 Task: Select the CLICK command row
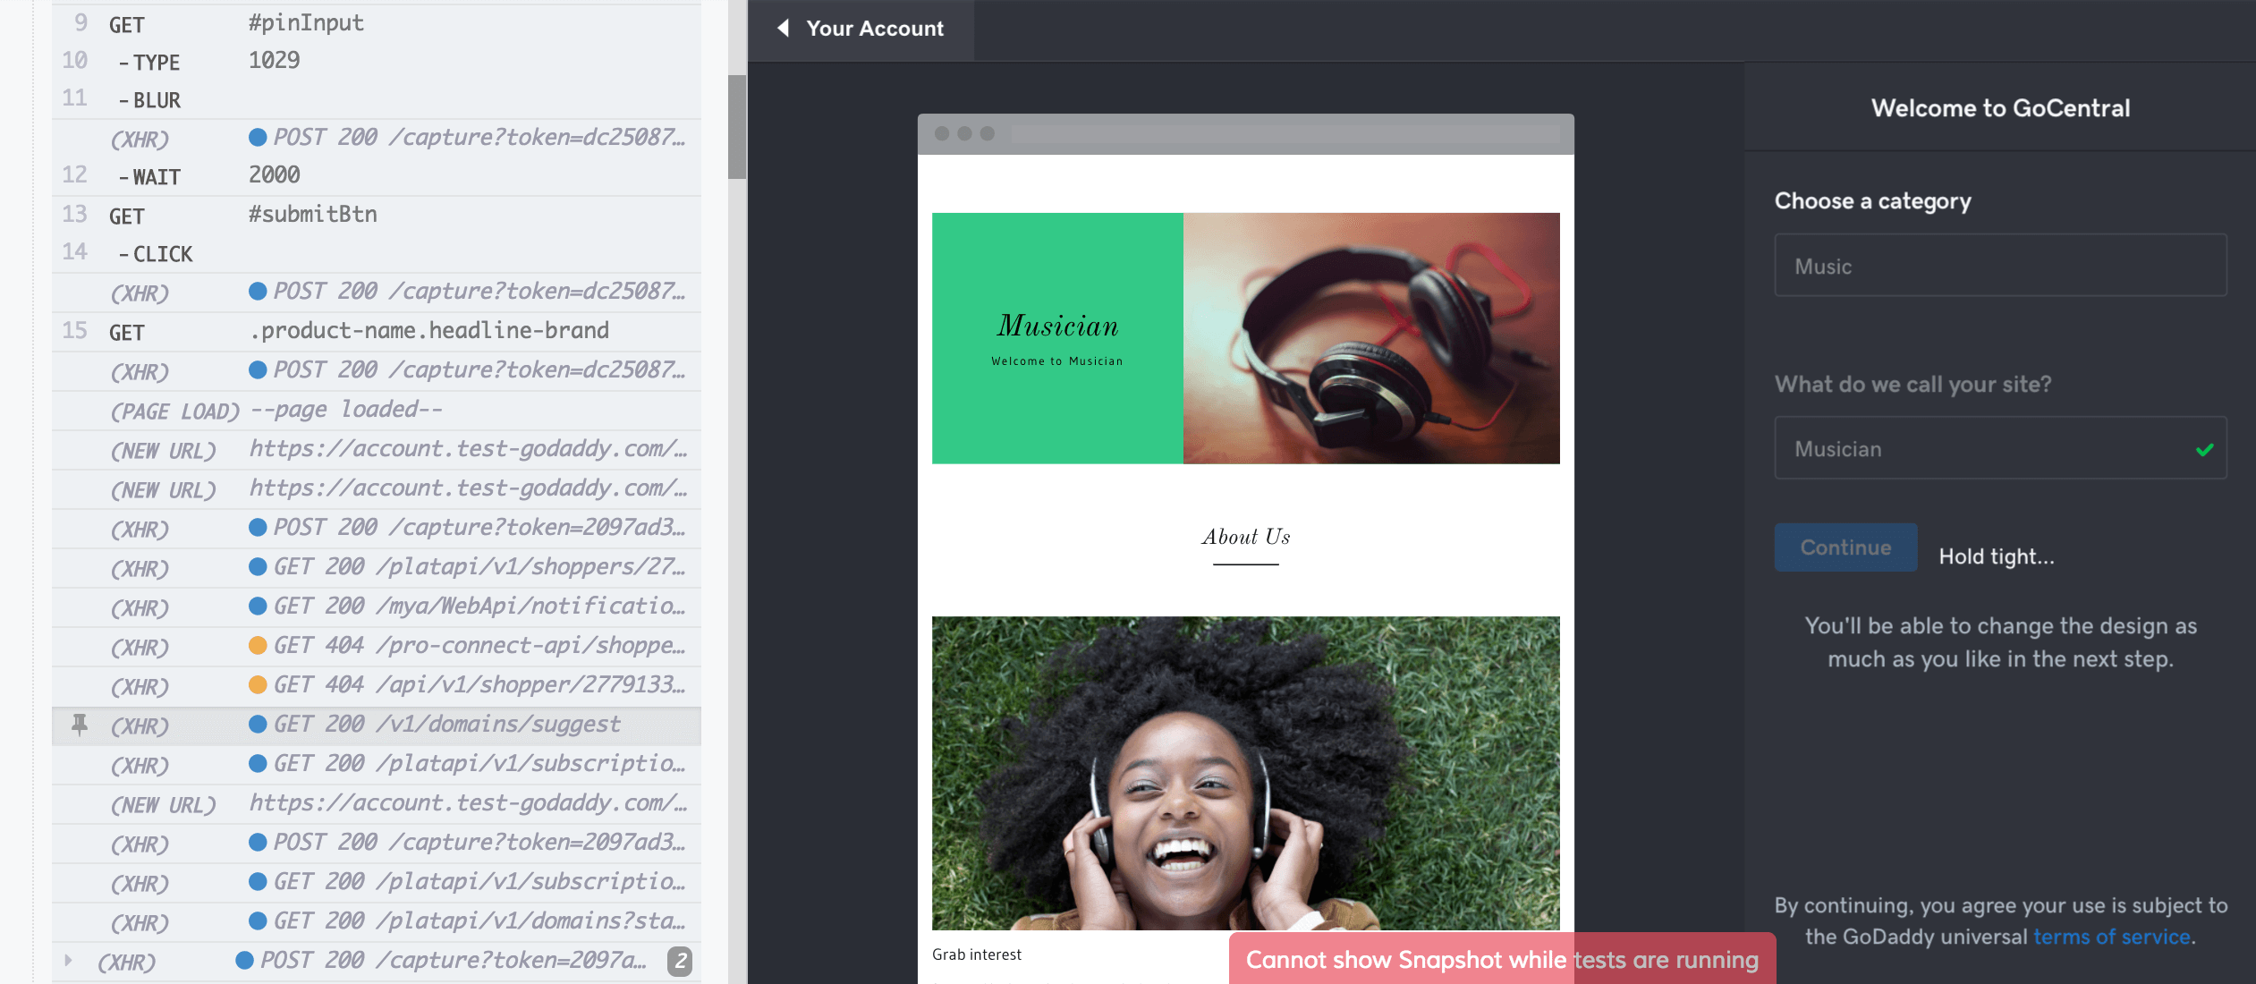click(x=377, y=253)
